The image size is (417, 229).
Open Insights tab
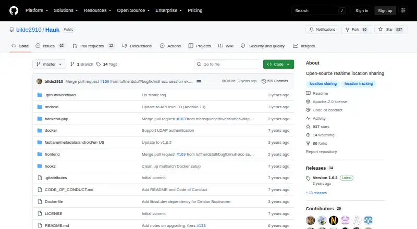[x=304, y=46]
